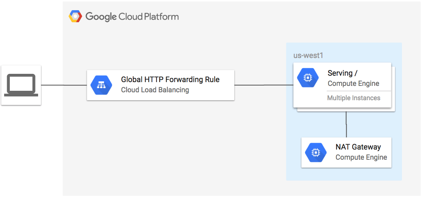Click the Google Cloud Platform hexagon logo

[75, 17]
